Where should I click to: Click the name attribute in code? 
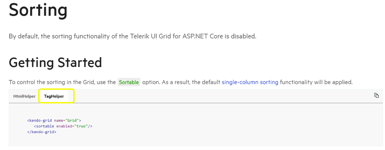point(59,120)
